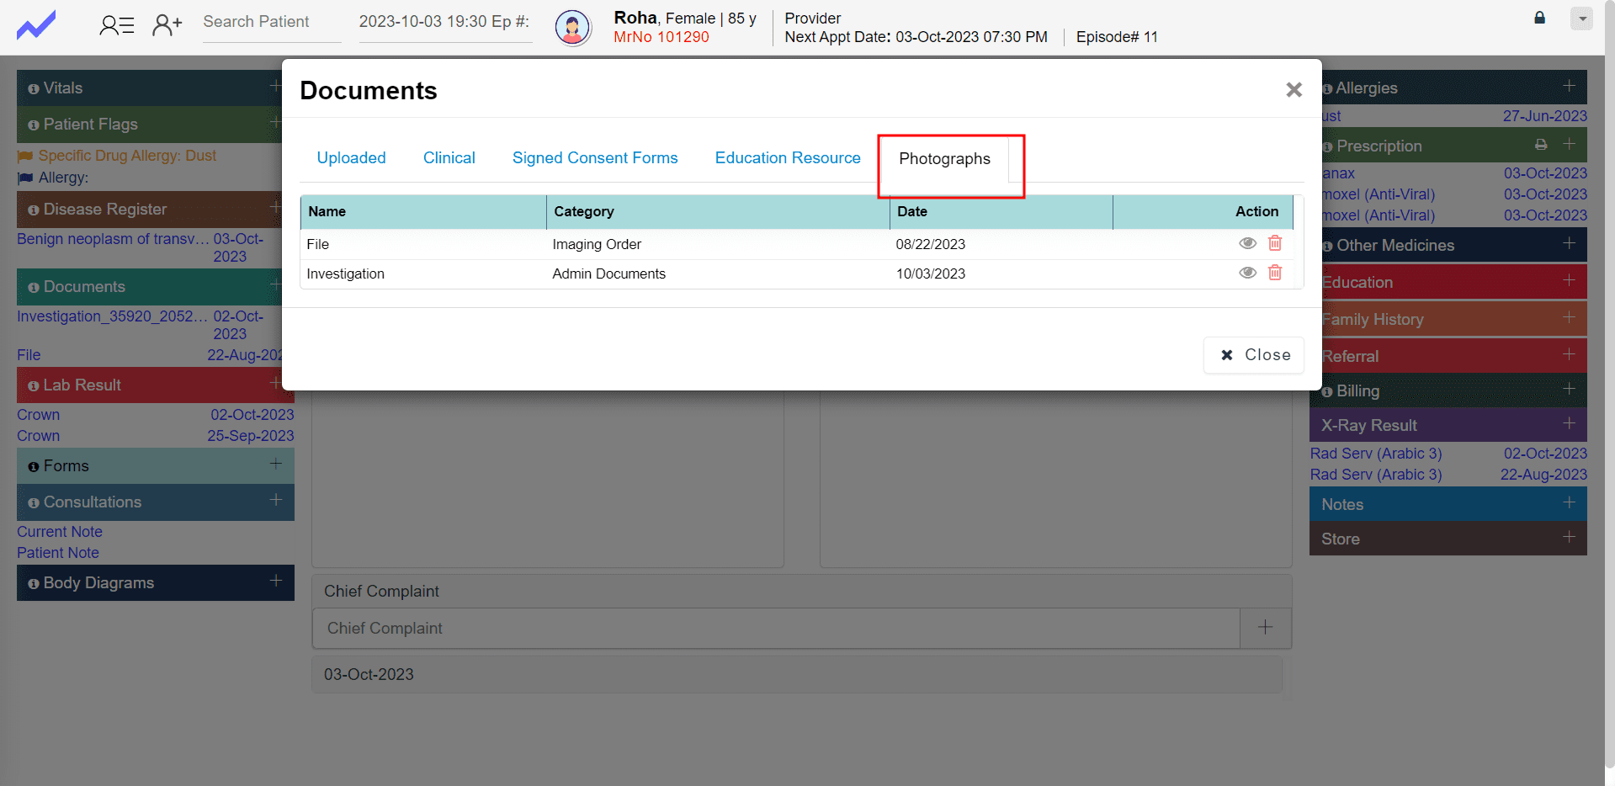Delete the File imaging order document
The image size is (1615, 786).
point(1275,243)
